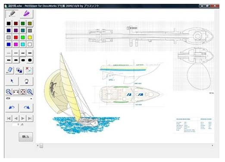Pick the yellow color swatch
The height and width of the screenshot is (162, 225).
[x=30, y=37]
